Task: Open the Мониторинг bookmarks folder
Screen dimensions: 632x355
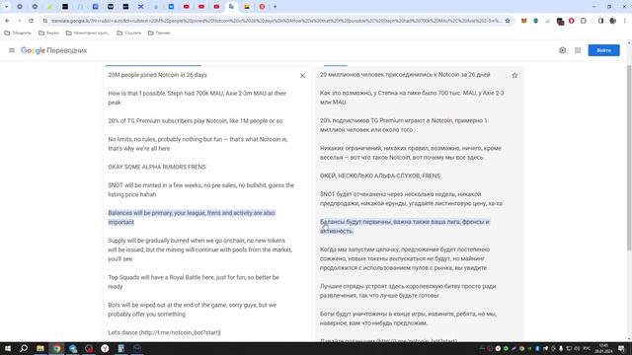Action: (x=88, y=33)
